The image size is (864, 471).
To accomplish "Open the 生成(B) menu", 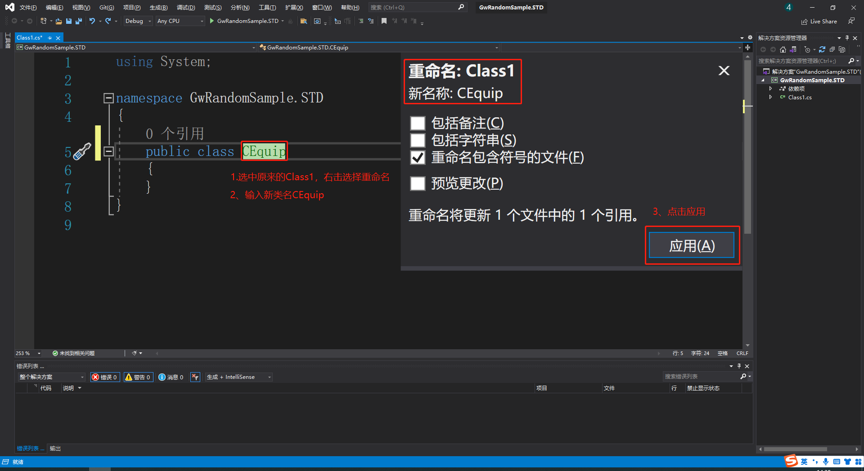I will (x=158, y=8).
